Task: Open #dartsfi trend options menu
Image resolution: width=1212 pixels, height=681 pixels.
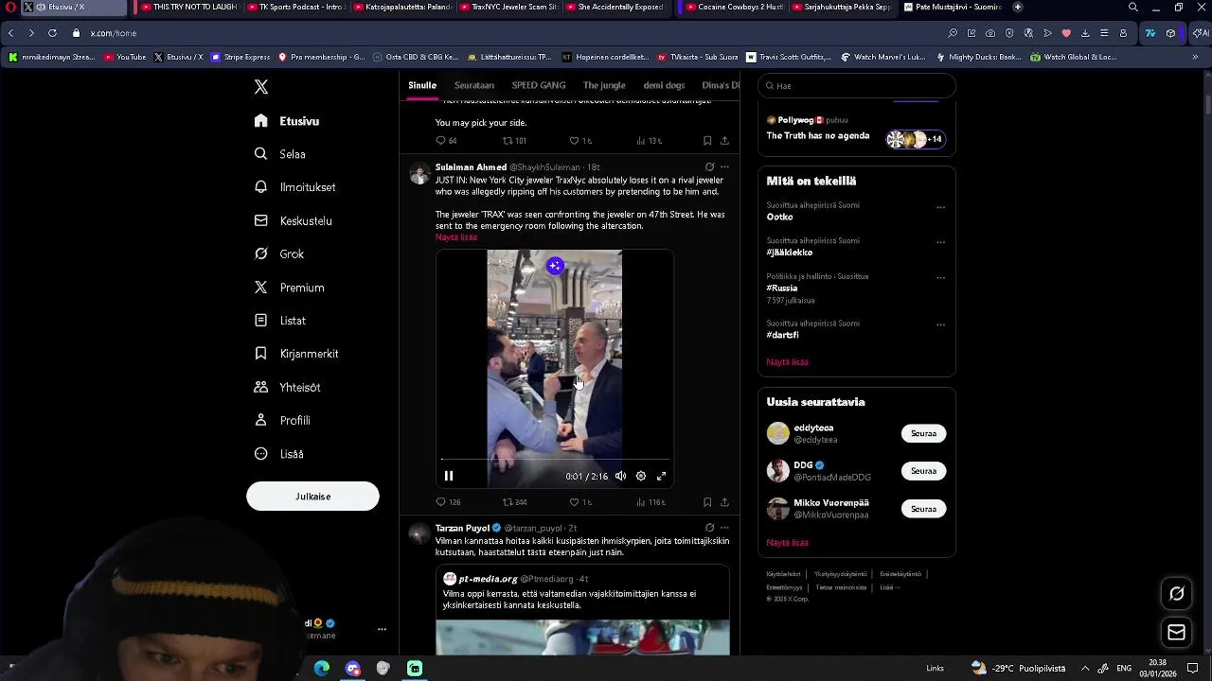Action: click(940, 324)
